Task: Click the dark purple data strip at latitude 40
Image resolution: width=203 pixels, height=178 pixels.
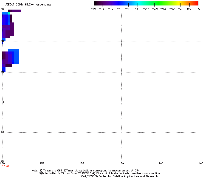Action: pyautogui.click(x=14, y=11)
